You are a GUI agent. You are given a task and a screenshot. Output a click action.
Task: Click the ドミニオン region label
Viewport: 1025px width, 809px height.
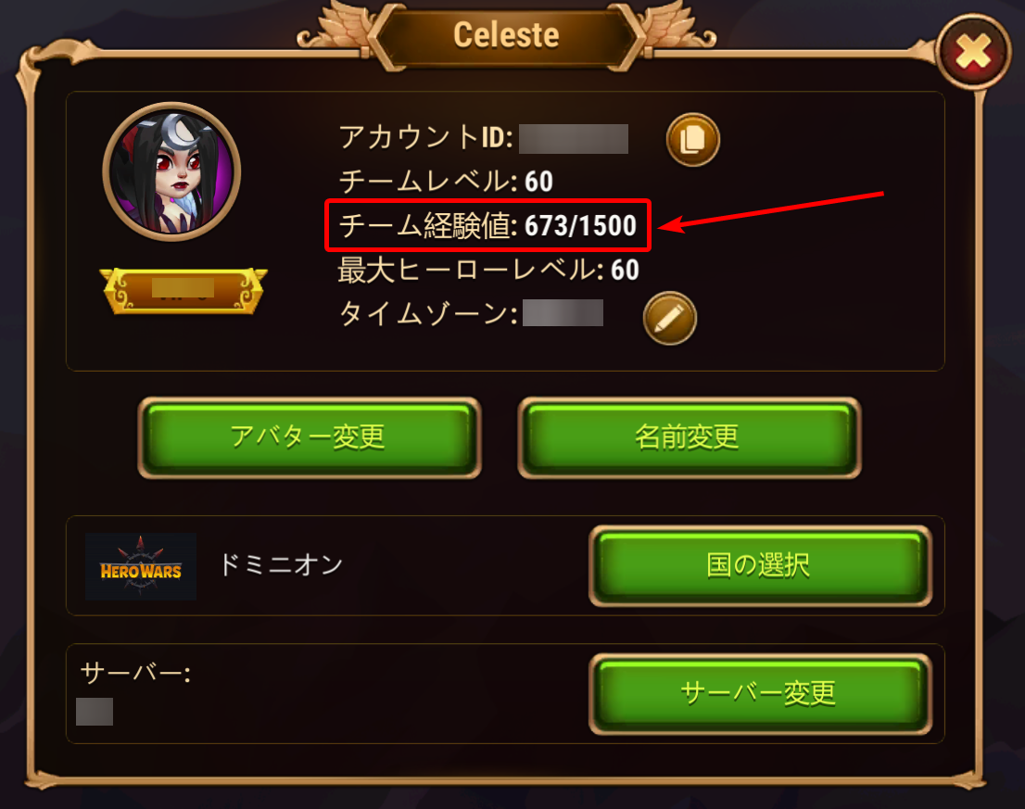coord(281,564)
